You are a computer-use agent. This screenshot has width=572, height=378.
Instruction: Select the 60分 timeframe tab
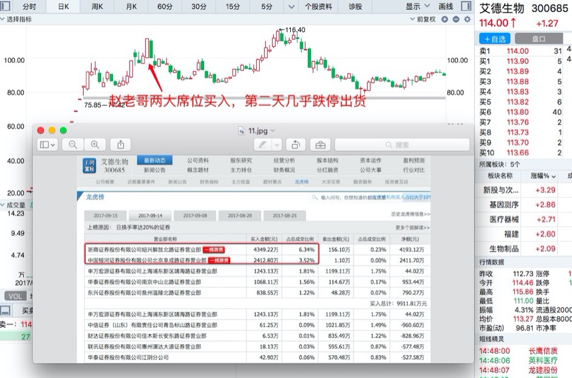165,6
